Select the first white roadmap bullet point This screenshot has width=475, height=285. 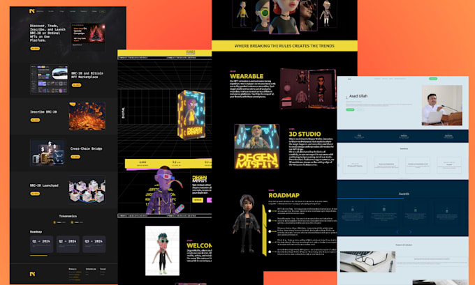tap(270, 211)
